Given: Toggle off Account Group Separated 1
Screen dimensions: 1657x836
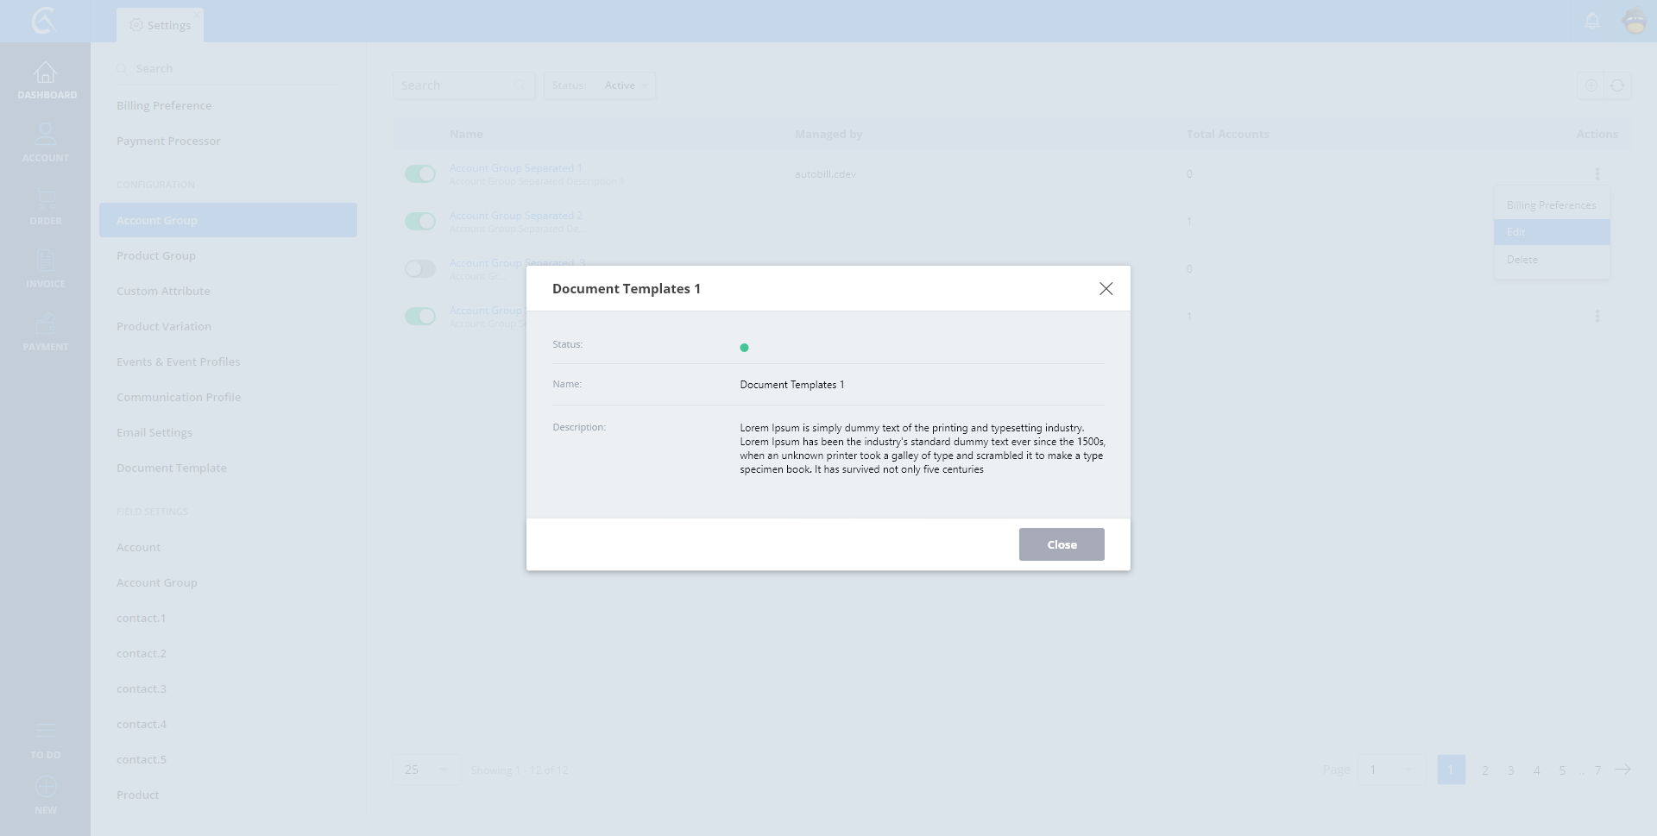Looking at the screenshot, I should click(x=420, y=174).
